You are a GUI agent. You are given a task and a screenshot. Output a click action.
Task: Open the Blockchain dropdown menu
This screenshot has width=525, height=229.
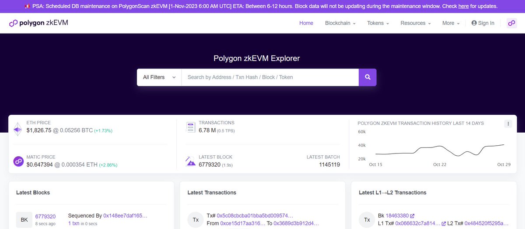340,23
